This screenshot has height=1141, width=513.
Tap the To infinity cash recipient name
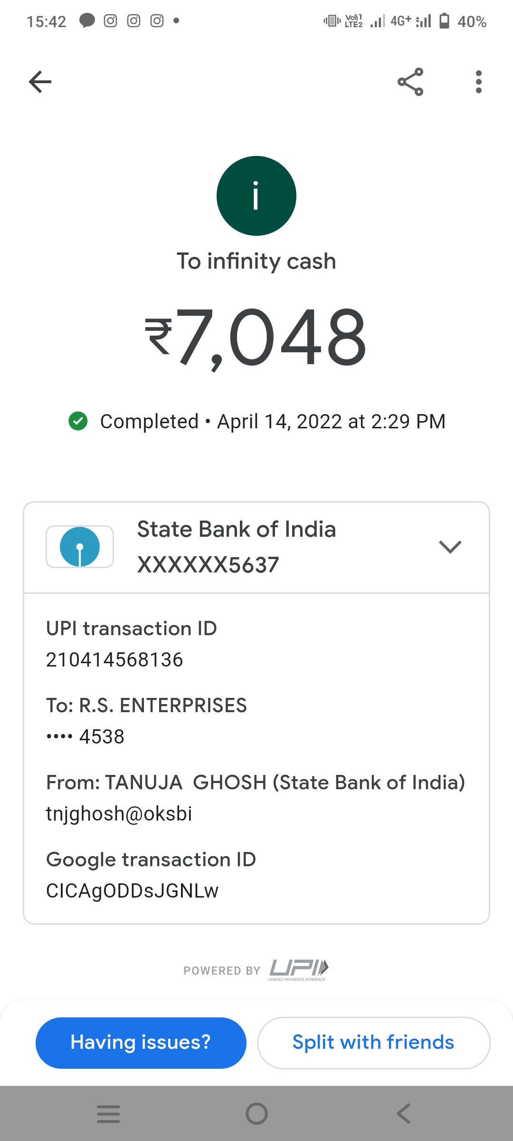pyautogui.click(x=256, y=261)
